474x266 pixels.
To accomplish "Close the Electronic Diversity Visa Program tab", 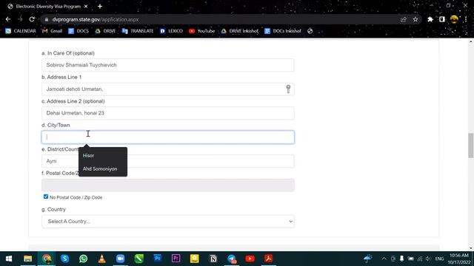I will click(x=86, y=7).
